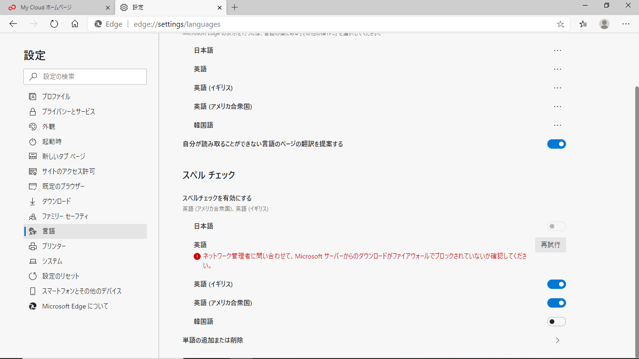
Task: Open ファミリー セーフティ settings section
Action: pos(85,216)
